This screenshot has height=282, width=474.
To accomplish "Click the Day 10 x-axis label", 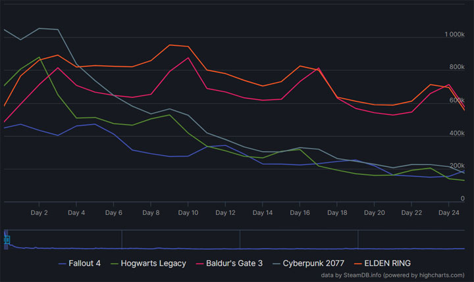I will [x=188, y=213].
